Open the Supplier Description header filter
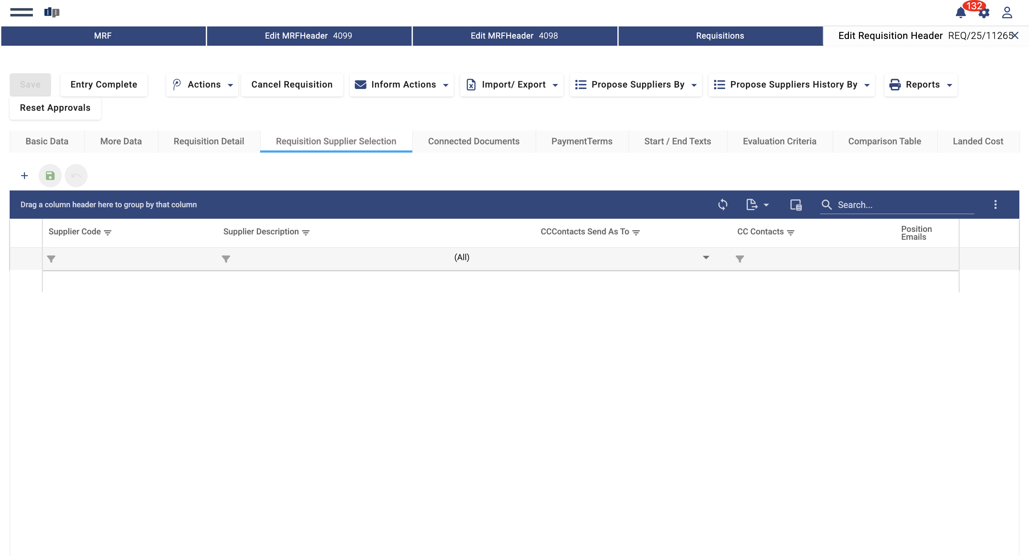This screenshot has width=1029, height=556. [x=305, y=233]
